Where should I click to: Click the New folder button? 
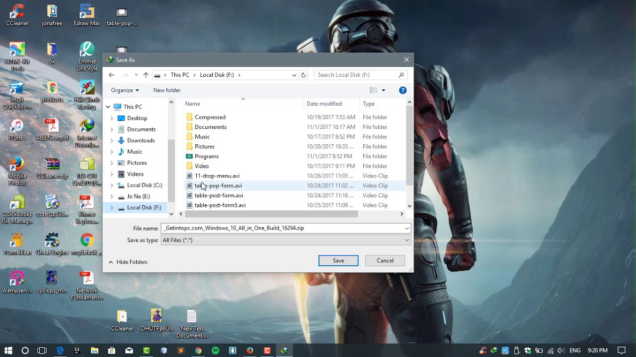(x=167, y=90)
